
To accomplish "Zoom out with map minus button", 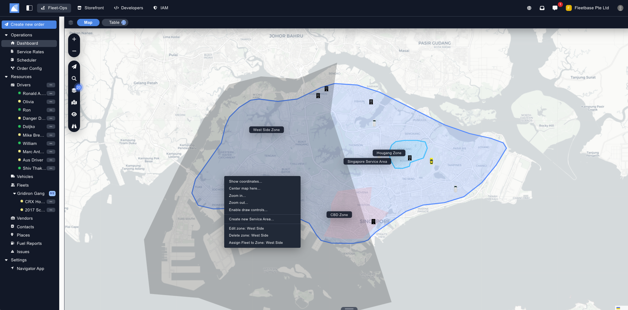I will tap(74, 51).
